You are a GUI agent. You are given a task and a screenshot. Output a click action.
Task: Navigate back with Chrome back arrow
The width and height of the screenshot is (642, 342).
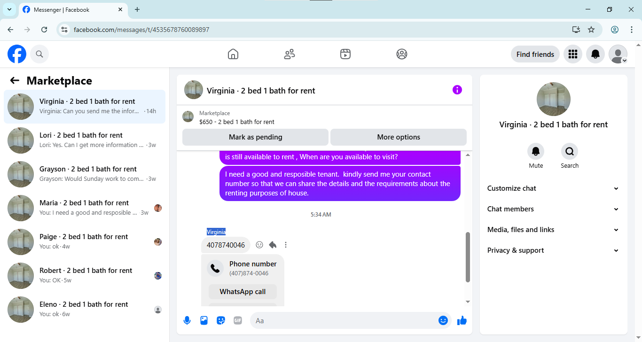pos(10,30)
